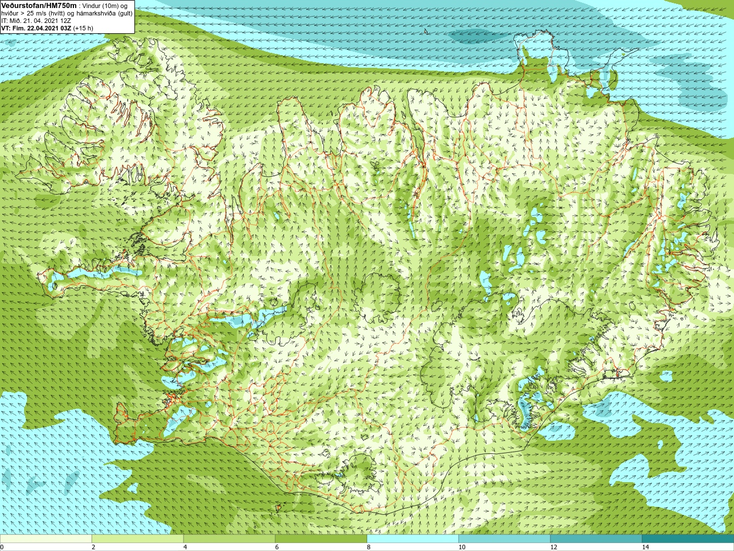
Task: Click the scale label '12'
Action: coord(553,547)
